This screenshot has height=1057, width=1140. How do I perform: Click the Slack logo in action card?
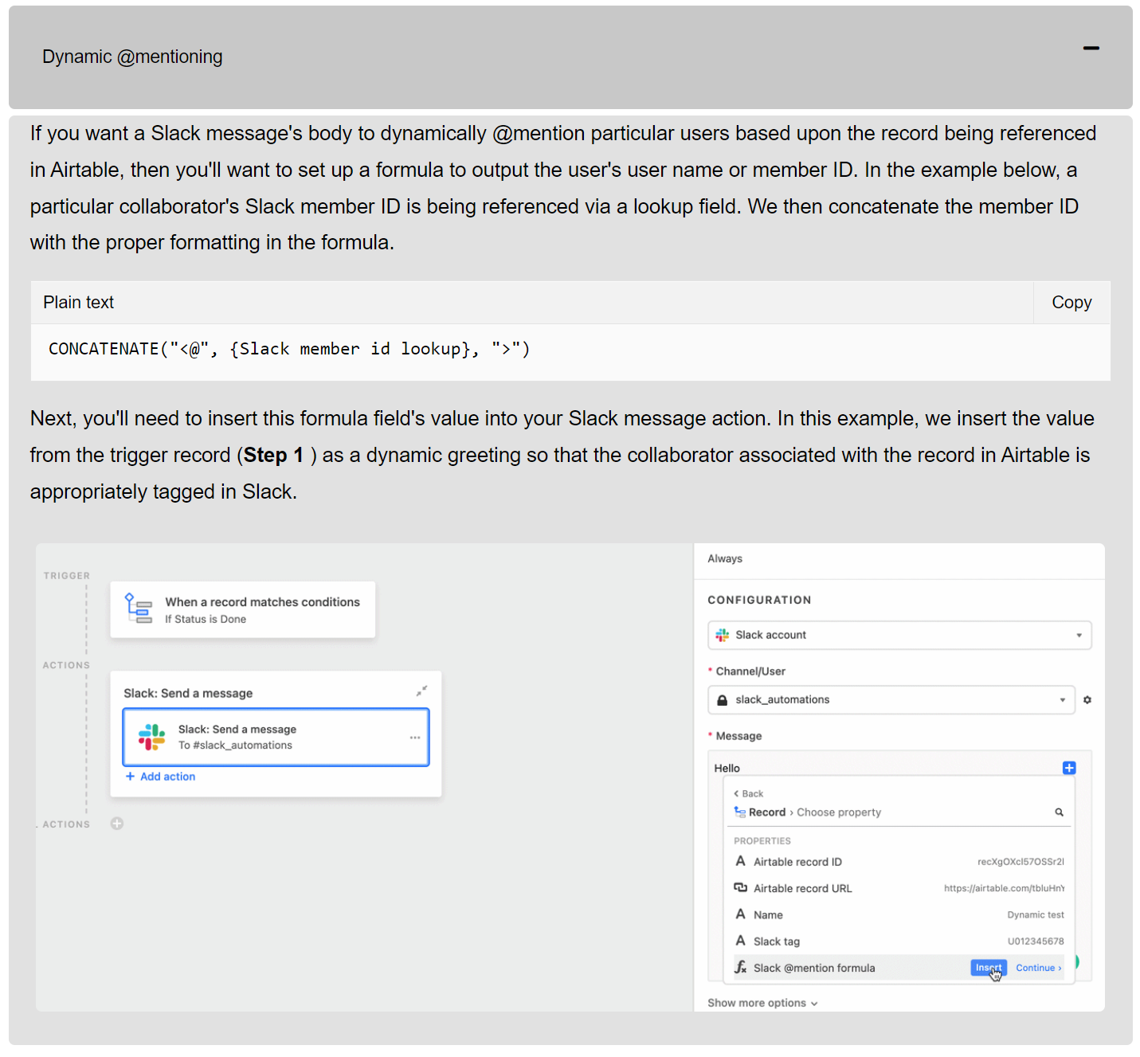click(151, 737)
